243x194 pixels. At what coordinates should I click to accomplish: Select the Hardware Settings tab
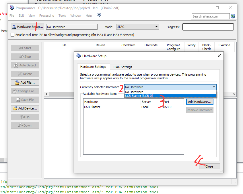click(x=93, y=67)
